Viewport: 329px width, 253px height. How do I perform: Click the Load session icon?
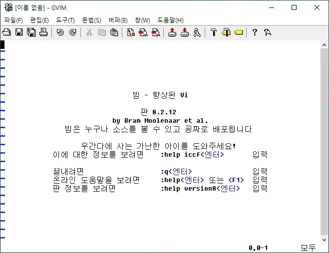click(172, 32)
